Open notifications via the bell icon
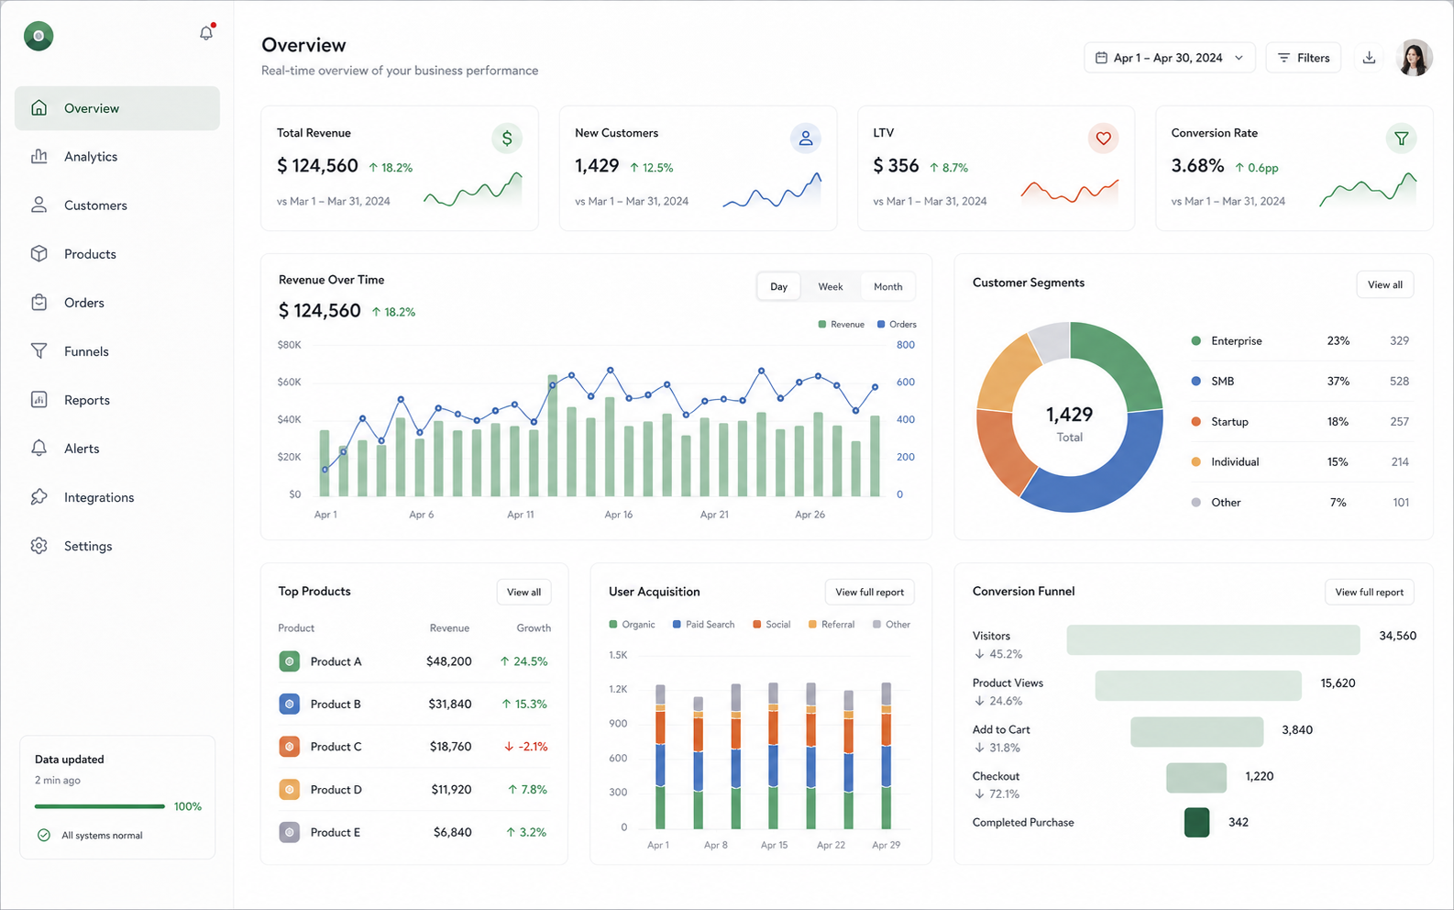Viewport: 1454px width, 910px height. tap(206, 33)
